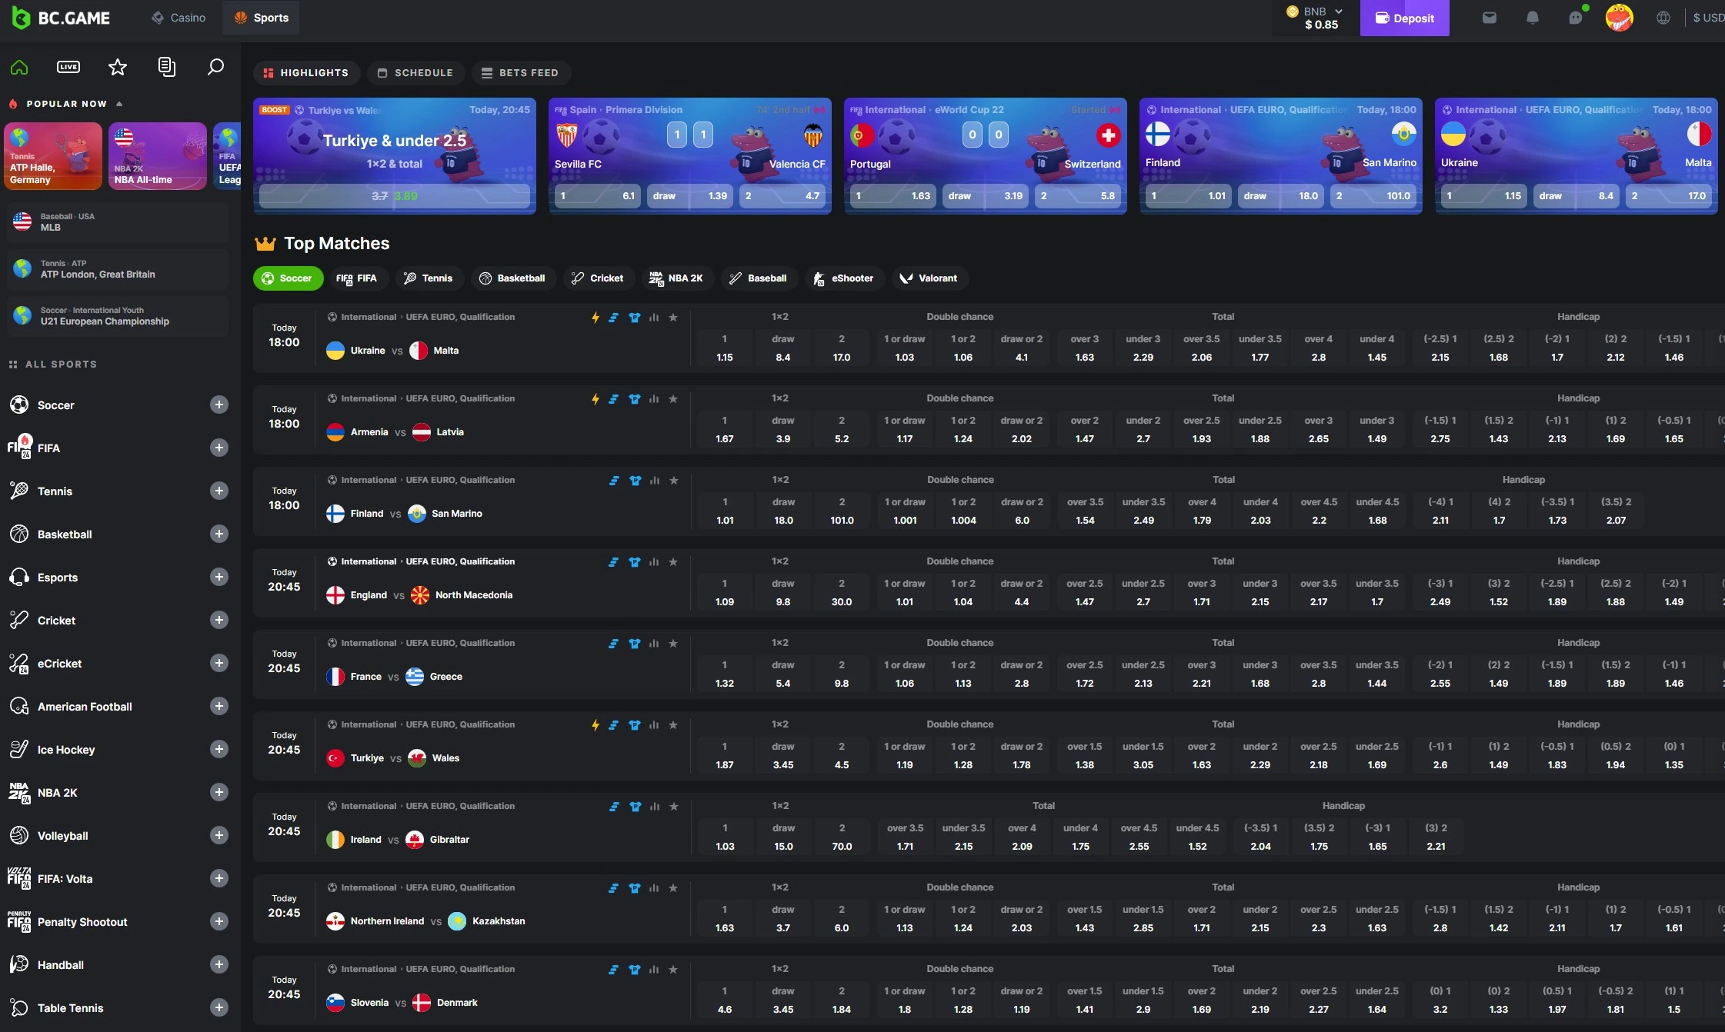Image resolution: width=1725 pixels, height=1032 pixels.
Task: Pick Denmark win odds 1.84
Action: pos(842,1000)
